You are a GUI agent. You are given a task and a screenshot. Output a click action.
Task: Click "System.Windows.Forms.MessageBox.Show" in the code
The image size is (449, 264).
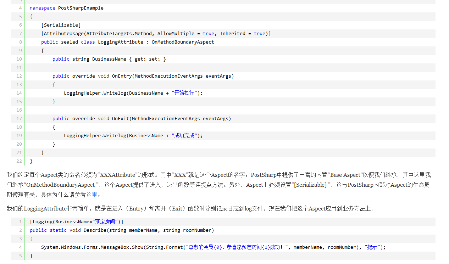[92, 247]
